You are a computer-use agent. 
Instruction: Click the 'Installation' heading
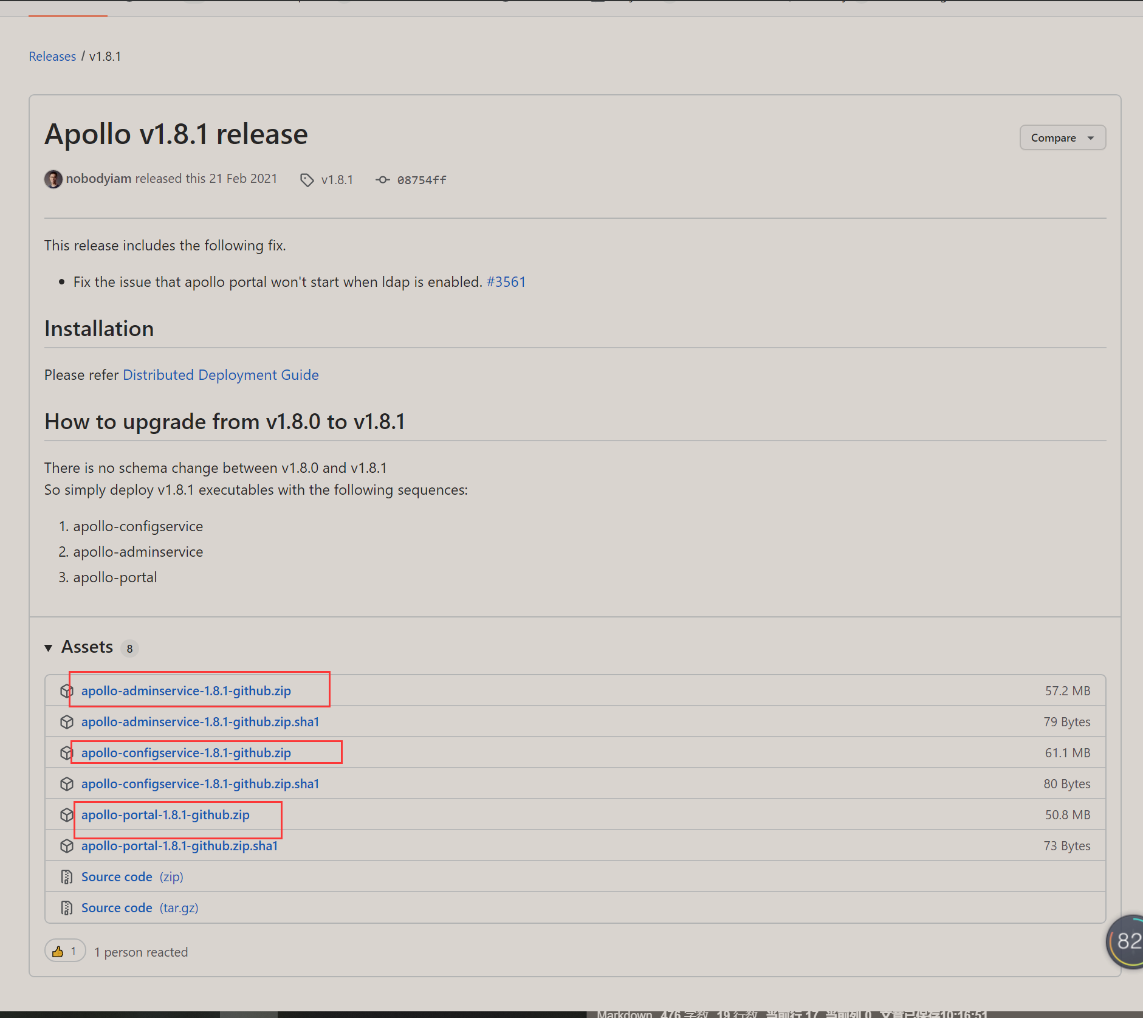[99, 329]
